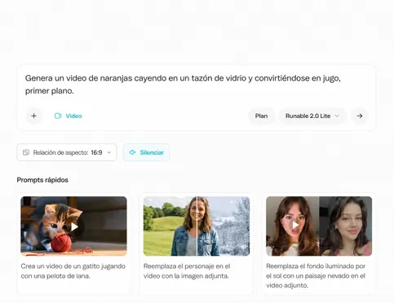The image size is (394, 303).
Task: Open the Relación de aspecto 16:9 dropdown
Action: (x=67, y=152)
